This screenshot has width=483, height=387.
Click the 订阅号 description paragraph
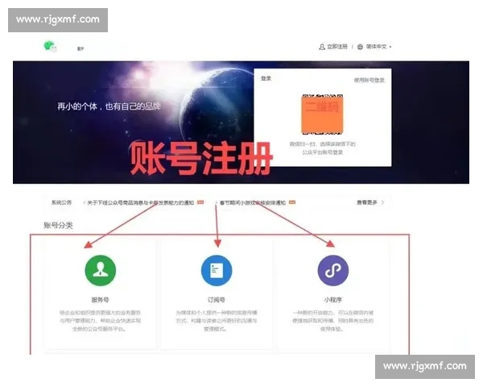217,321
